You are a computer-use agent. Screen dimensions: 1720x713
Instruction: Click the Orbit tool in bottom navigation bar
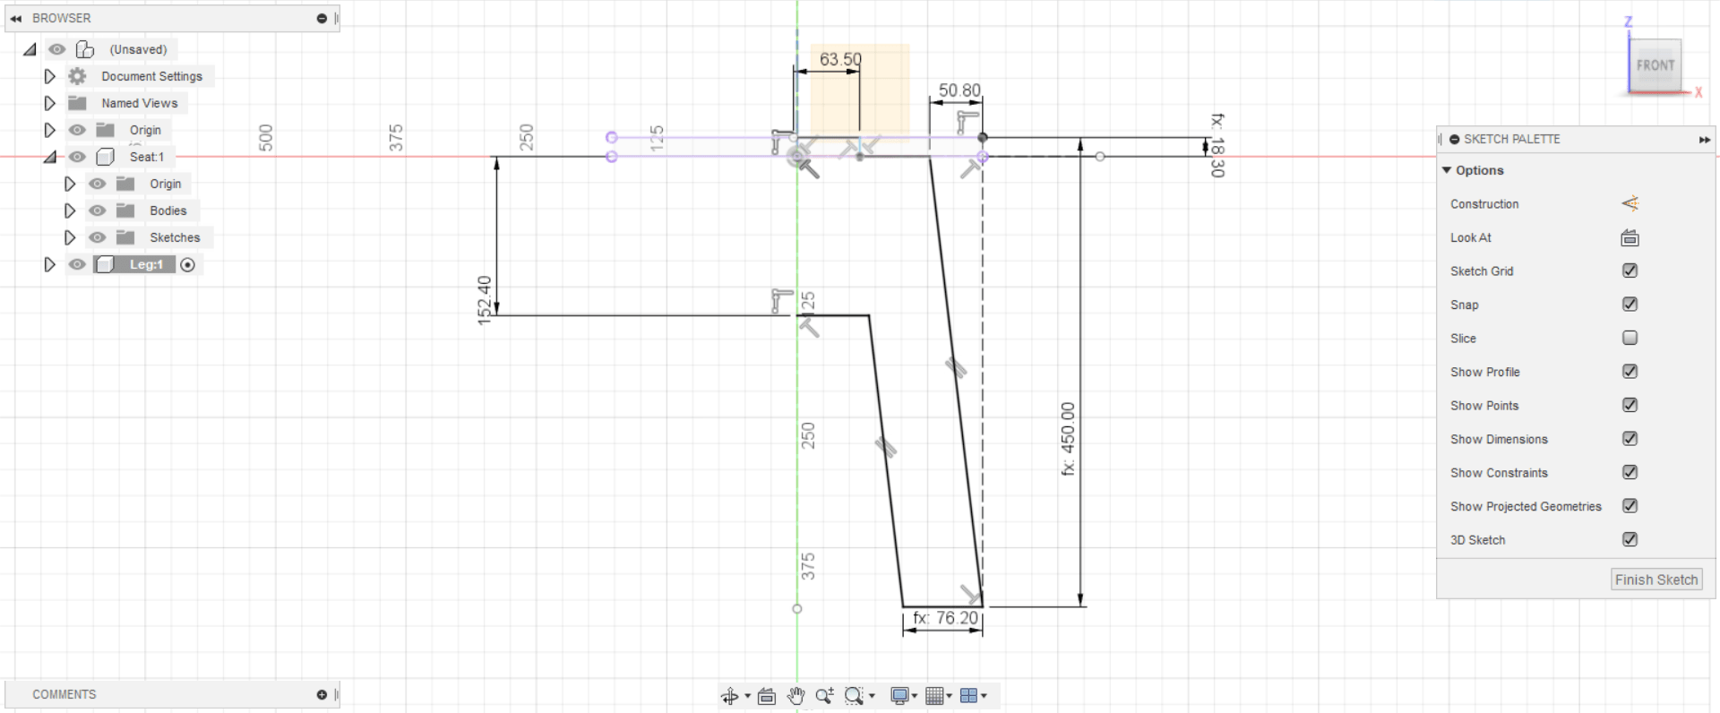[730, 696]
